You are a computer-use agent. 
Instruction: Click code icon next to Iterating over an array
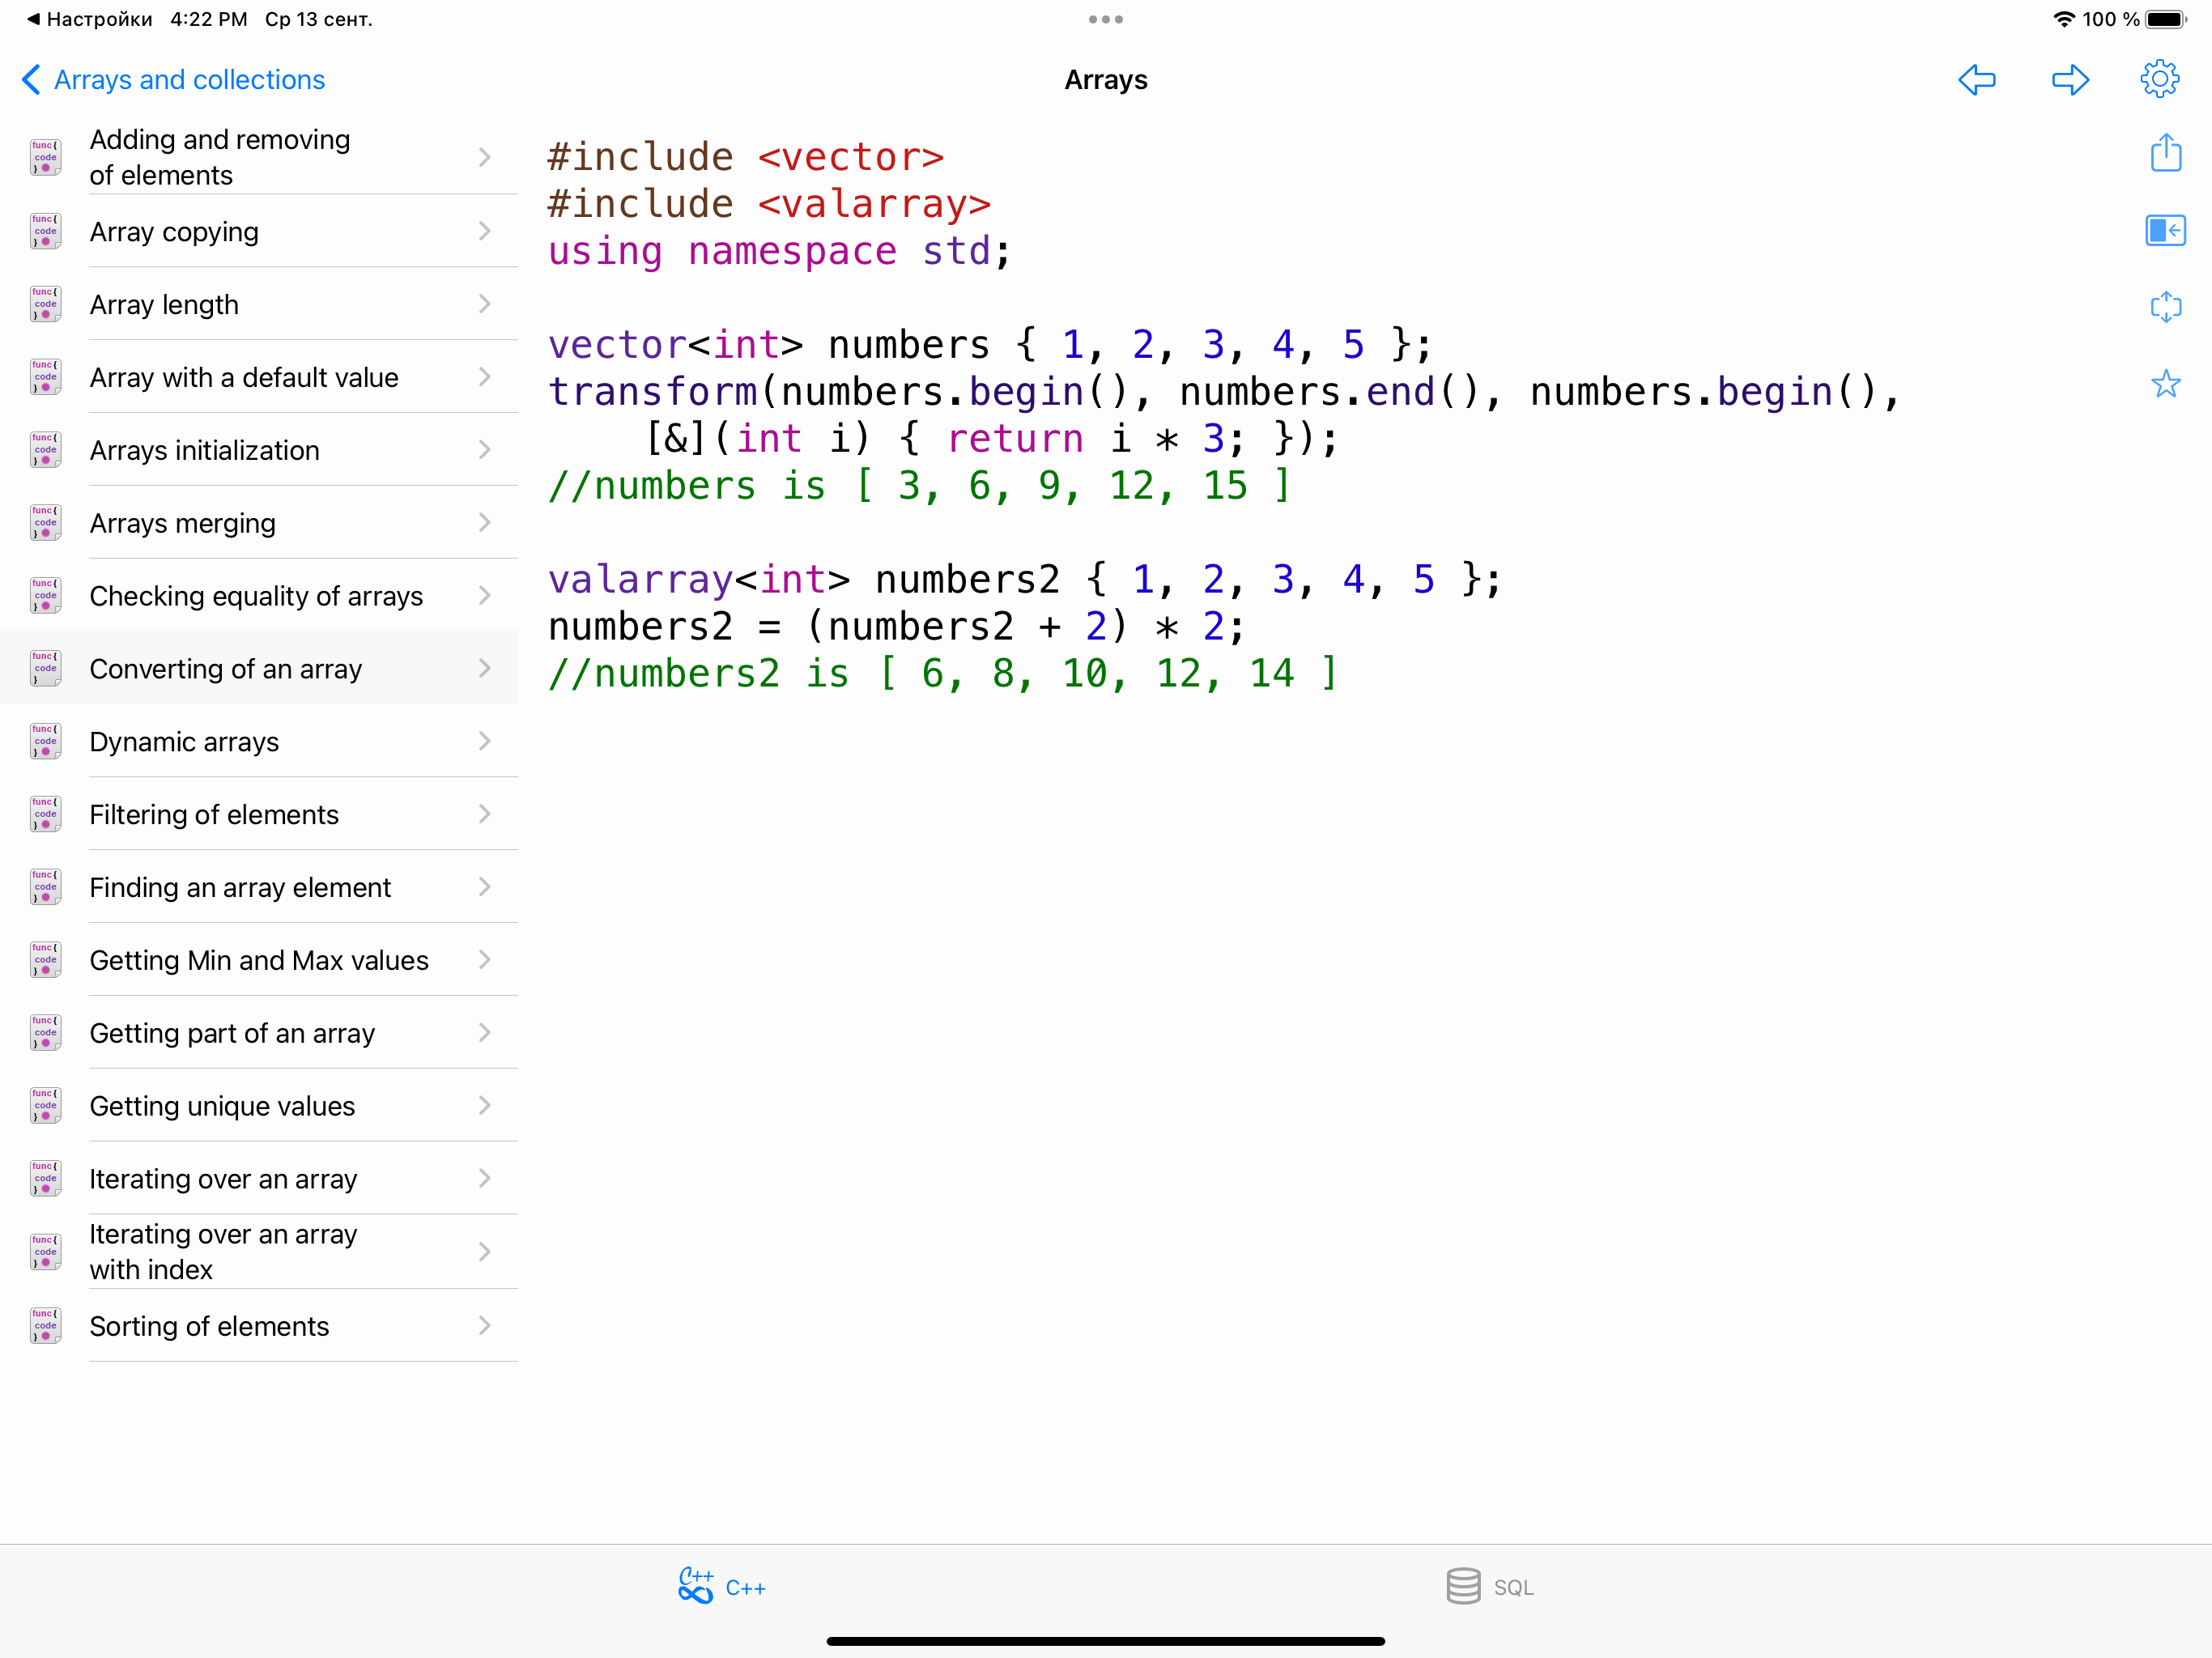[45, 1179]
